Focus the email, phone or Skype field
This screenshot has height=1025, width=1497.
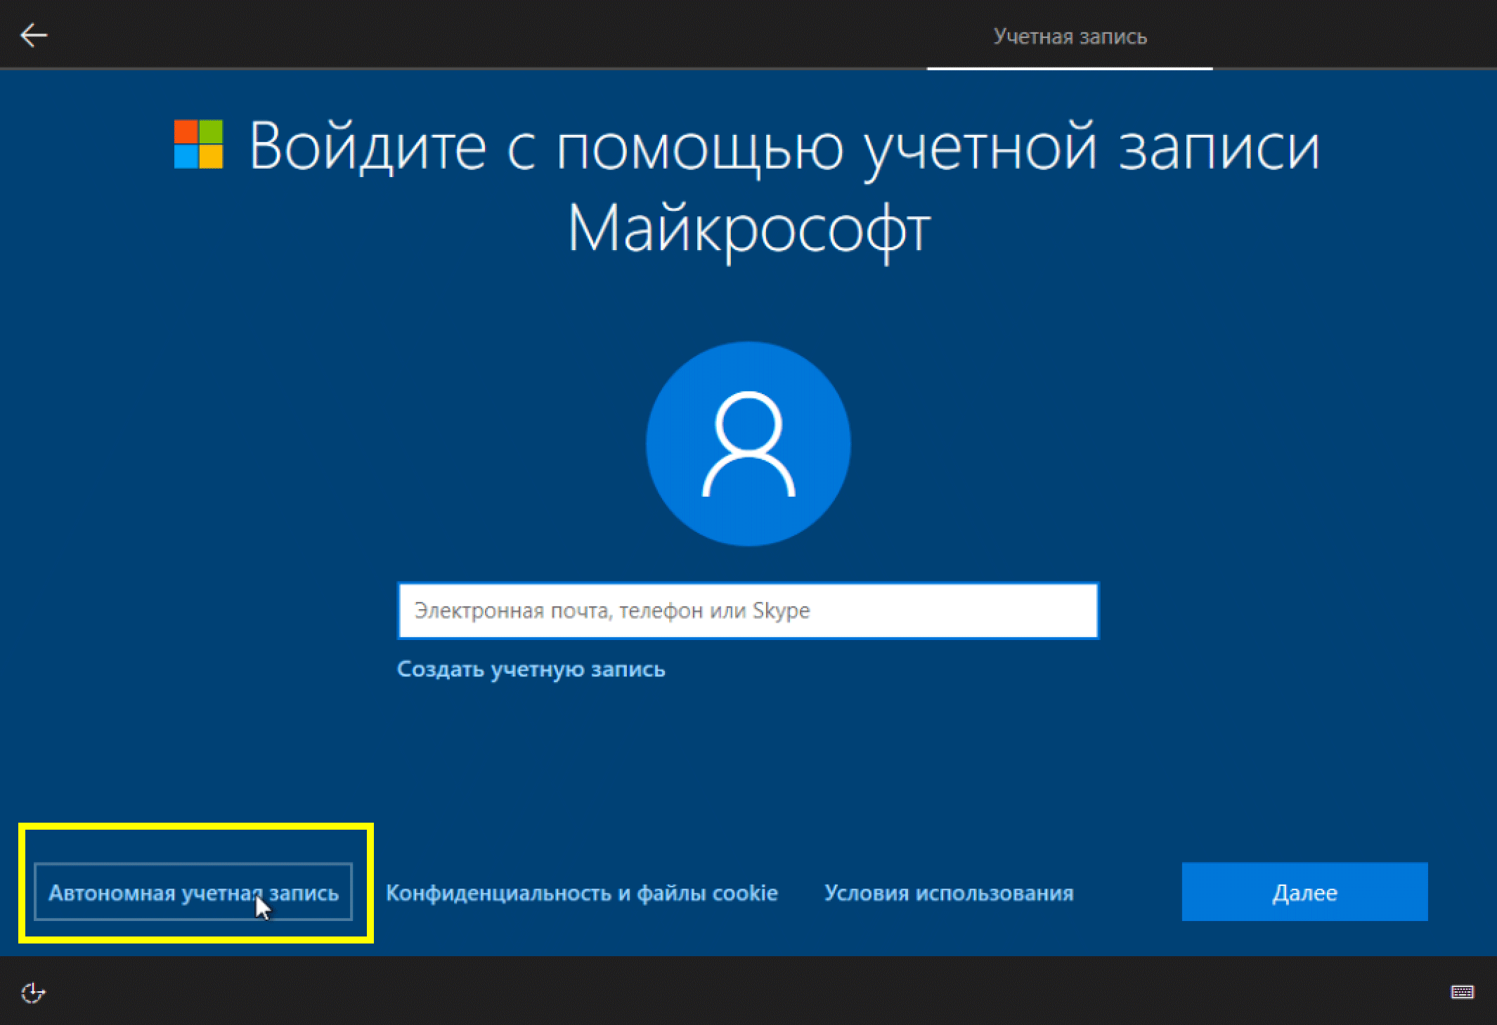tap(748, 611)
